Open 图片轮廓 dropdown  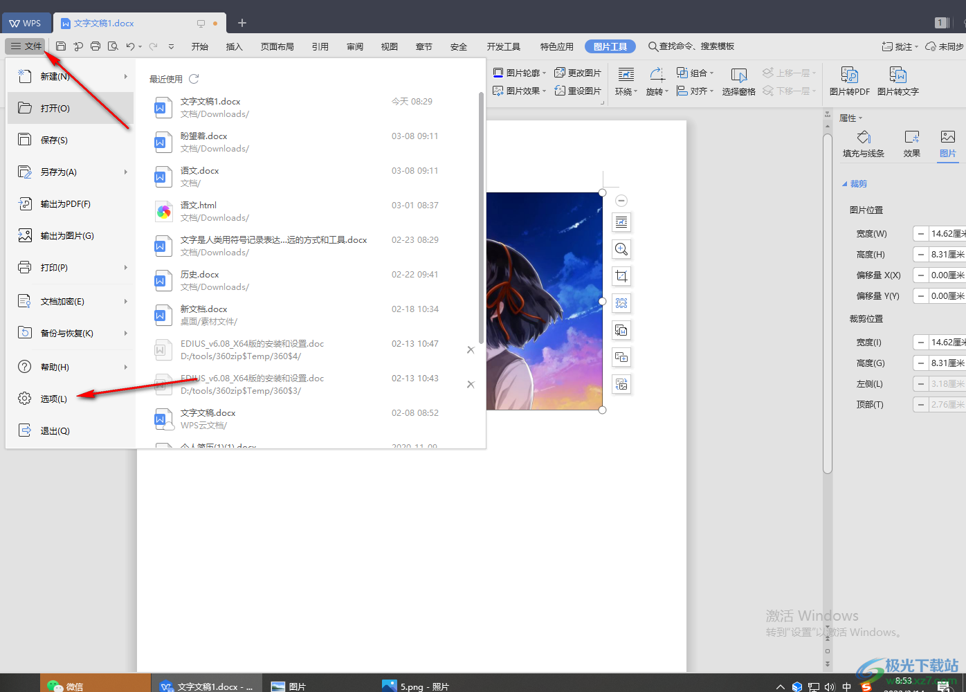coord(520,73)
